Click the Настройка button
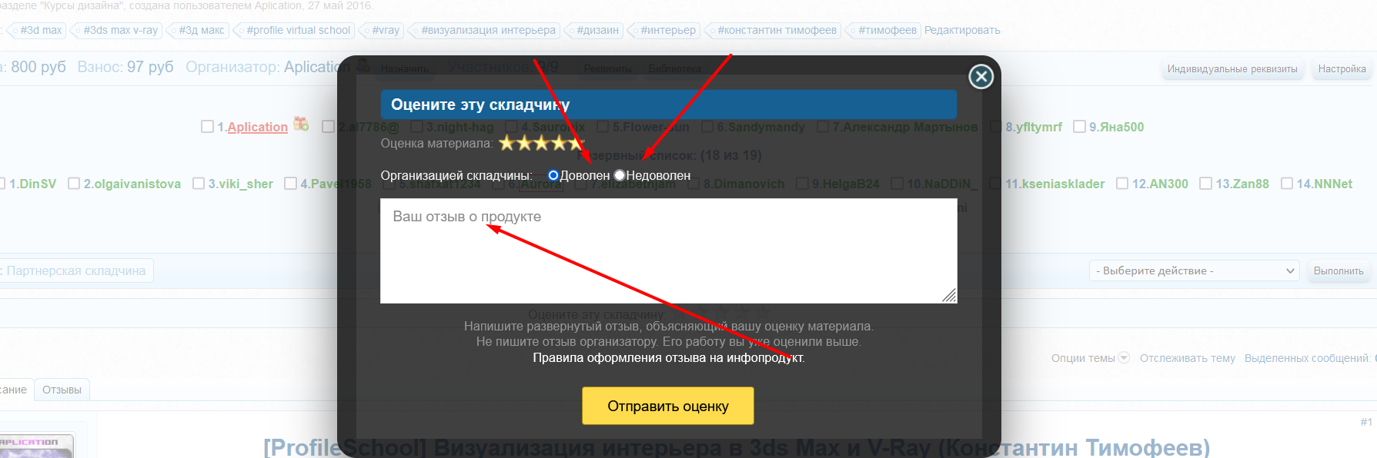The height and width of the screenshot is (458, 1377). 1342,69
